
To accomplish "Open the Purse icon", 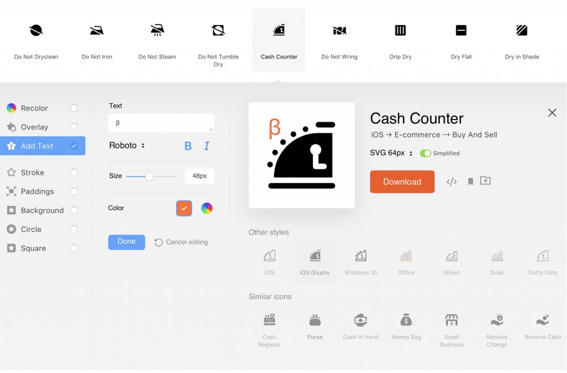I will pyautogui.click(x=315, y=321).
